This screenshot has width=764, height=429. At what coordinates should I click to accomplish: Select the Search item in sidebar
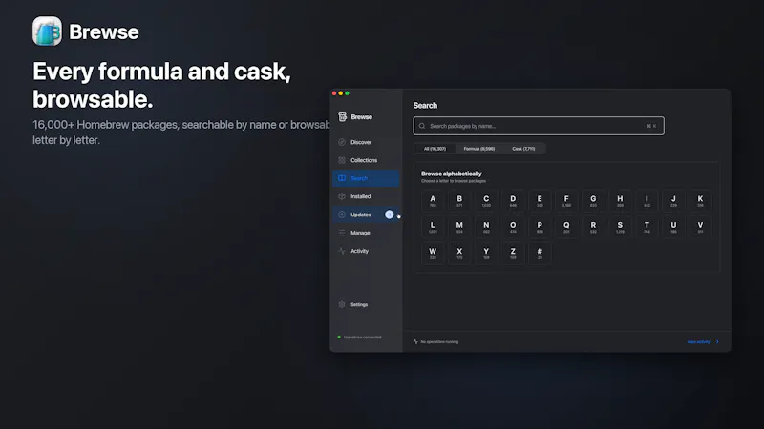pyautogui.click(x=366, y=178)
